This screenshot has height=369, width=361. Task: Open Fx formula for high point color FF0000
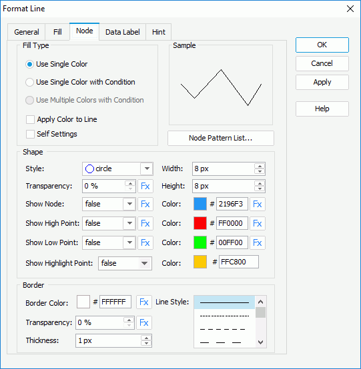click(x=258, y=223)
